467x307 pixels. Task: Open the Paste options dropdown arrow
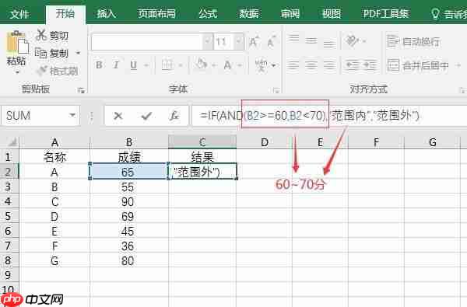click(x=16, y=72)
